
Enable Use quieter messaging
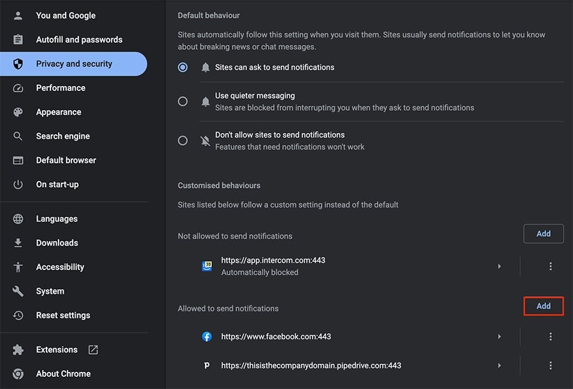183,101
